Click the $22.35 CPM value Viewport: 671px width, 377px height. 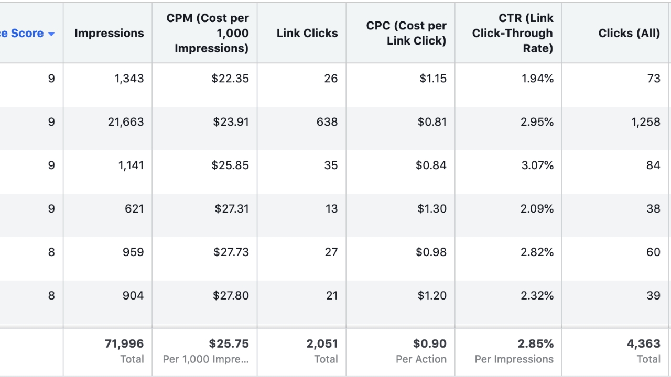pos(230,79)
